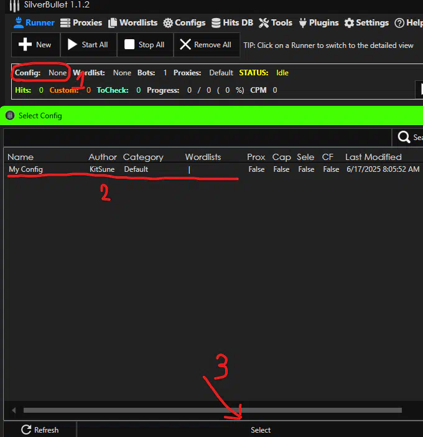
Task: Select the My Config row name
Action: click(26, 169)
